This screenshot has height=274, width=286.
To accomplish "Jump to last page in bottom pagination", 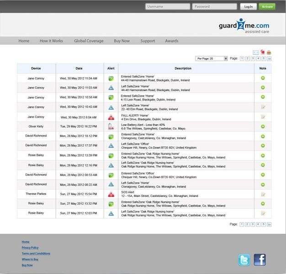I will point(269,224).
